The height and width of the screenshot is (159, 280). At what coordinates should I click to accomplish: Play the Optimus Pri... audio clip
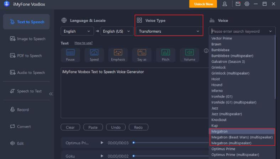coord(102,143)
